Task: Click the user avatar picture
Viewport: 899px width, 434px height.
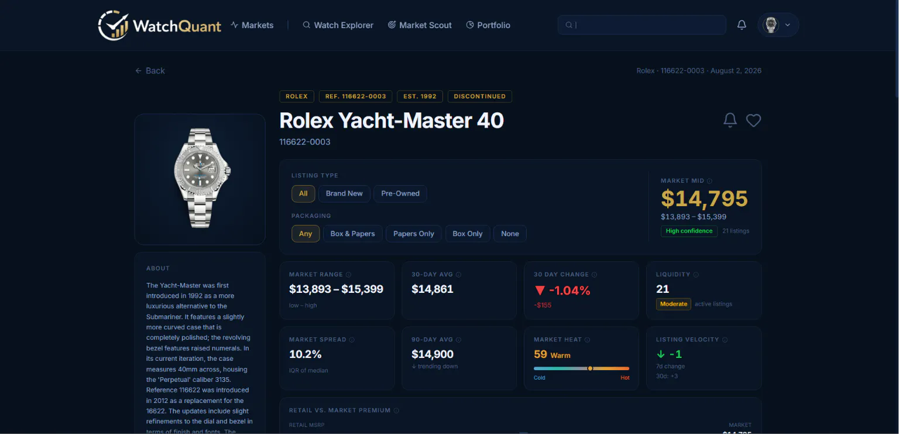Action: click(x=771, y=25)
